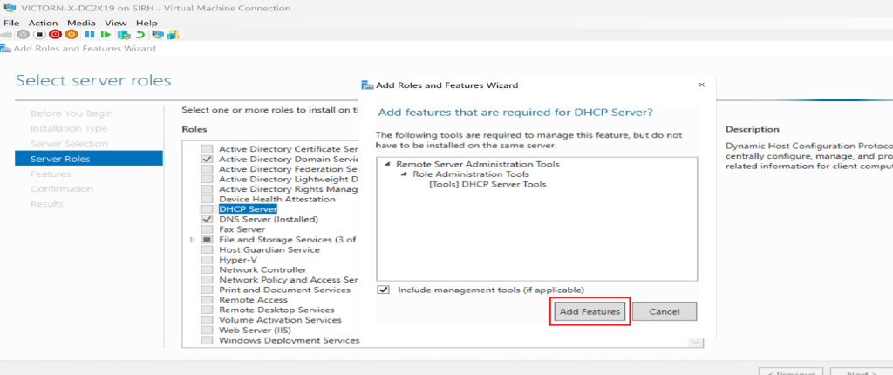Click the orange Save state icon

point(72,35)
